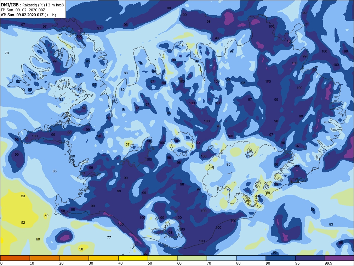Click the '20' legend scale label
354x266 pixels.
(61, 263)
